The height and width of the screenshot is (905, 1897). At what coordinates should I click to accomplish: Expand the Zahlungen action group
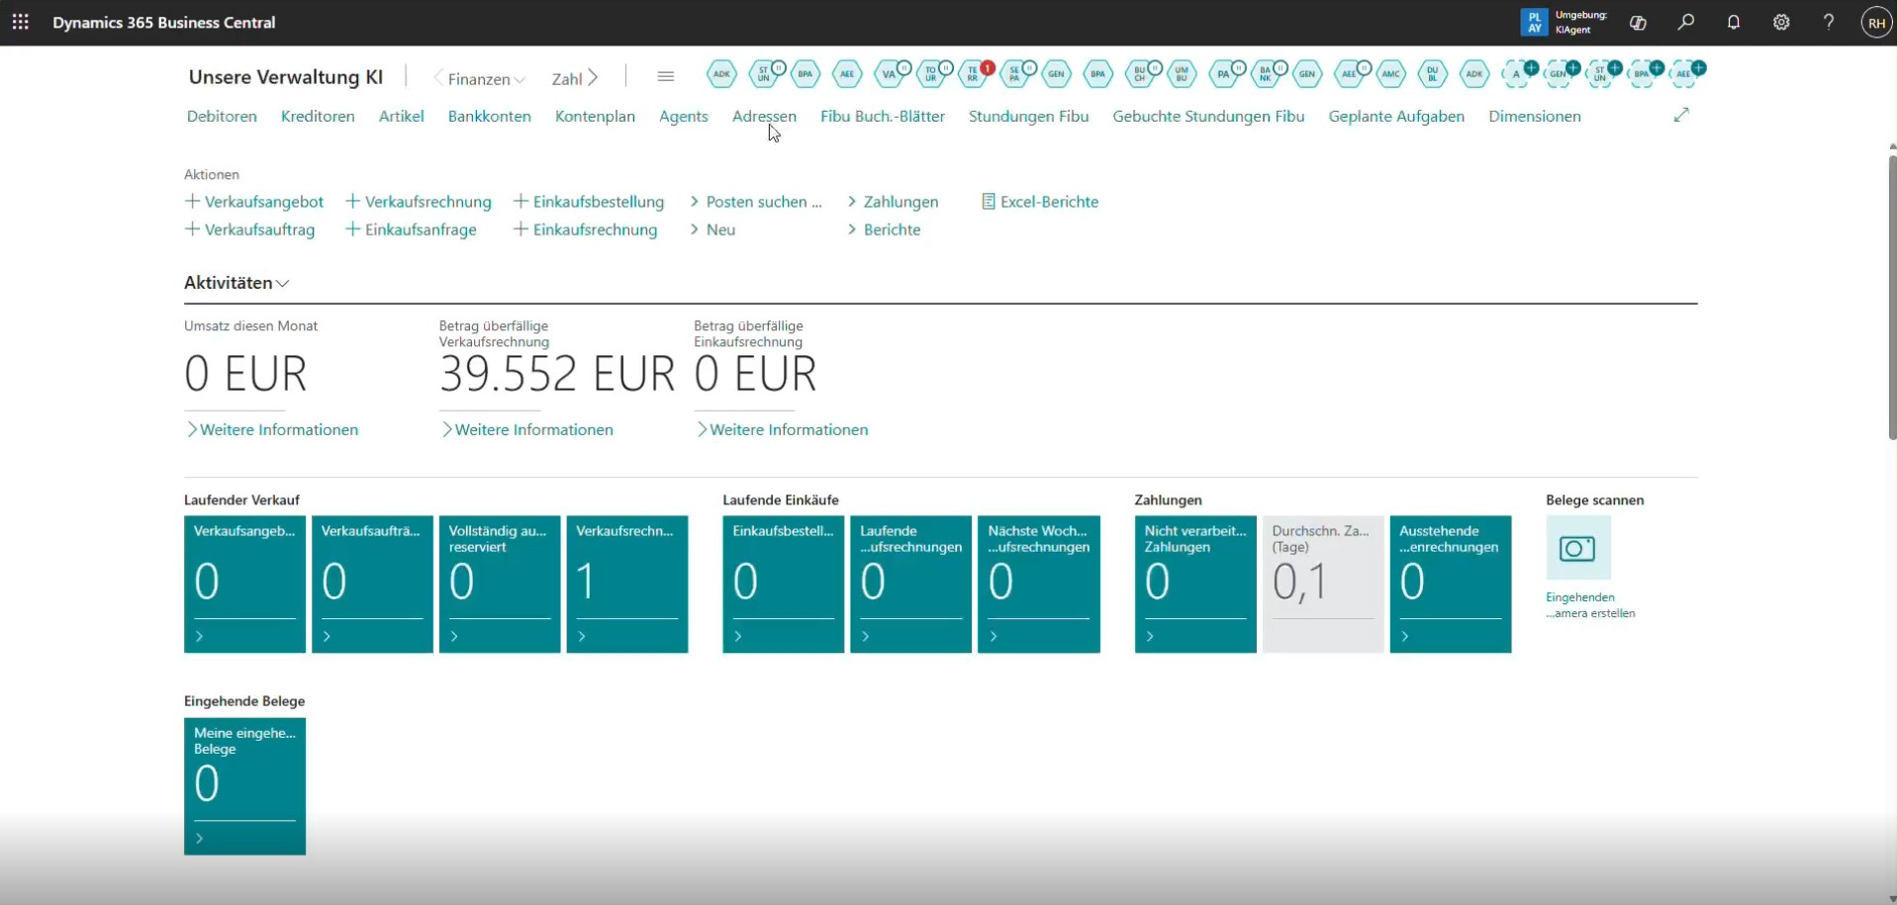[893, 202]
